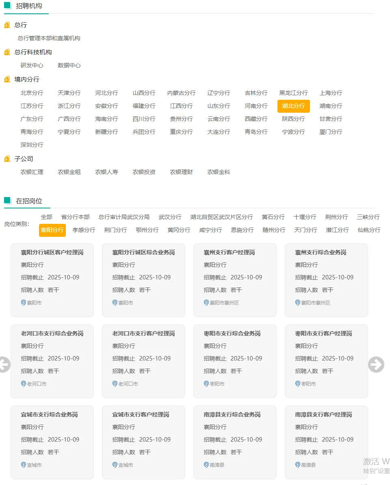Click the building icon beside 境内分行

[x=7, y=79]
